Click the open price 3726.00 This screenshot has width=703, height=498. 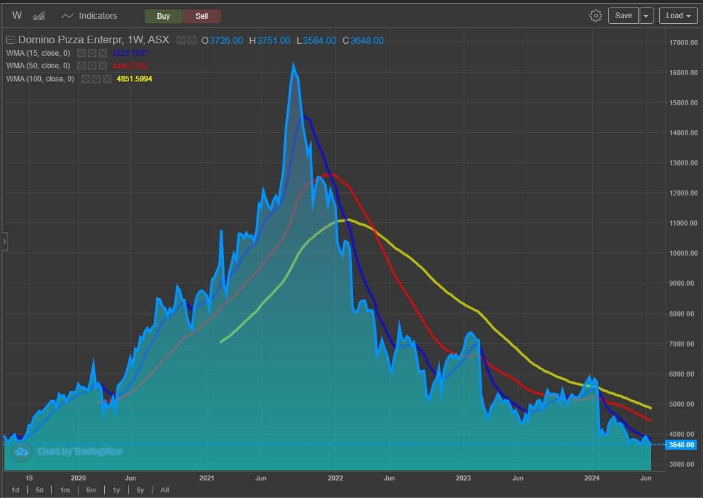226,41
